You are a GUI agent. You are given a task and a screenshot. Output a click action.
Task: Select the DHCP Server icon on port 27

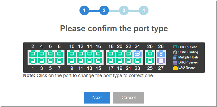tap(161, 61)
